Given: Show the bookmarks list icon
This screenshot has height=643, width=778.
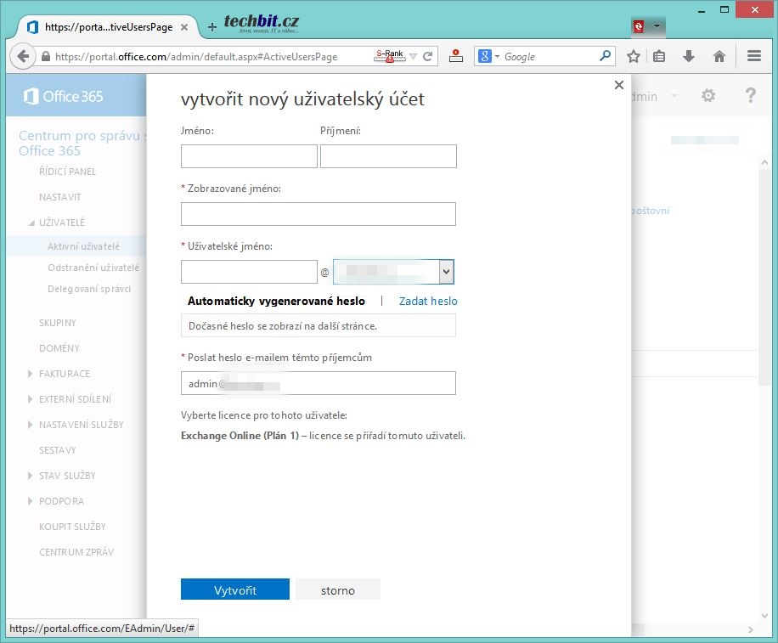Looking at the screenshot, I should [660, 57].
